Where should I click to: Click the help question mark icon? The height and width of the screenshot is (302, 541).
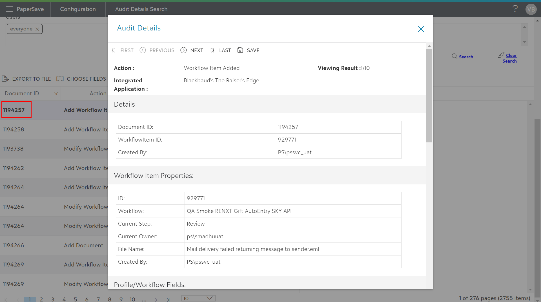(x=515, y=9)
